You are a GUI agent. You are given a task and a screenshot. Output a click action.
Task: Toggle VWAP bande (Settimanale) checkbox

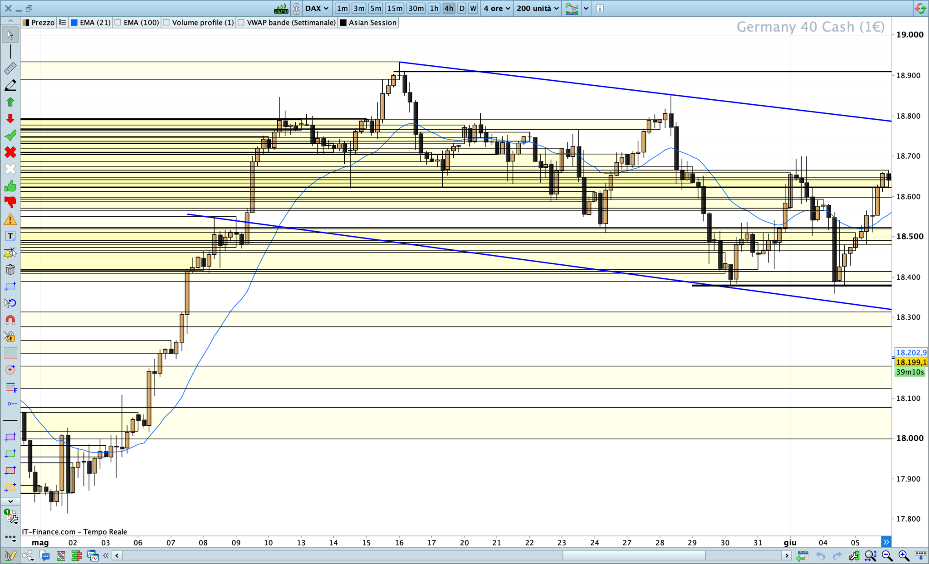[241, 23]
